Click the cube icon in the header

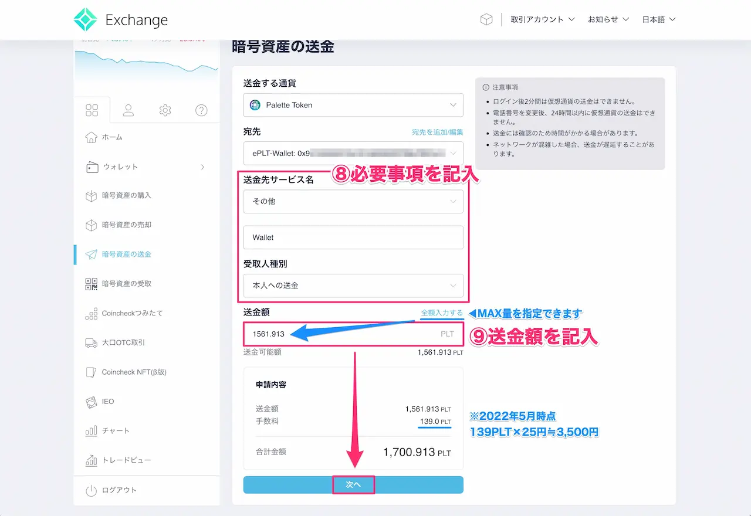(486, 19)
